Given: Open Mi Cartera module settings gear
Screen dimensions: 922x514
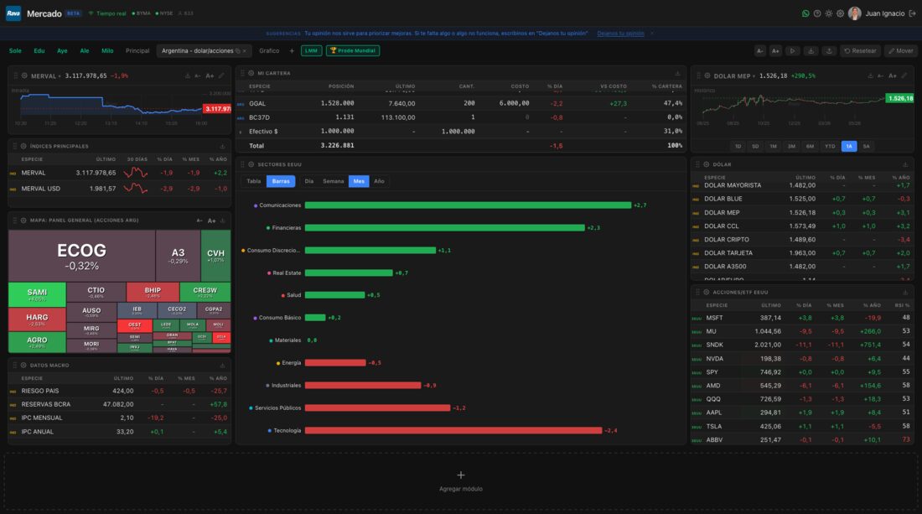Looking at the screenshot, I should coord(251,74).
